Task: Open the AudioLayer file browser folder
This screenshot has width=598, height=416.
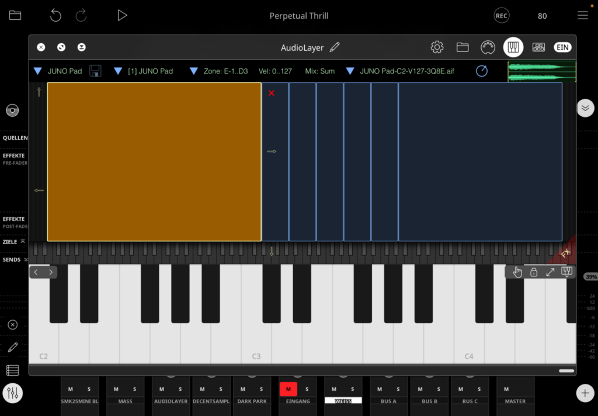Action: click(463, 47)
